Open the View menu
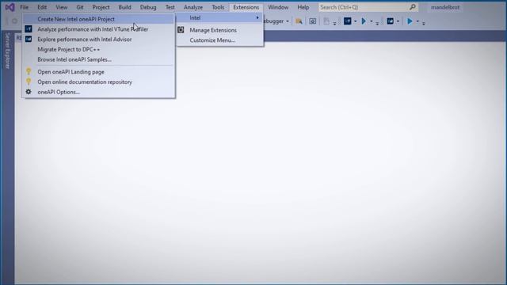507x285 pixels. click(x=62, y=7)
